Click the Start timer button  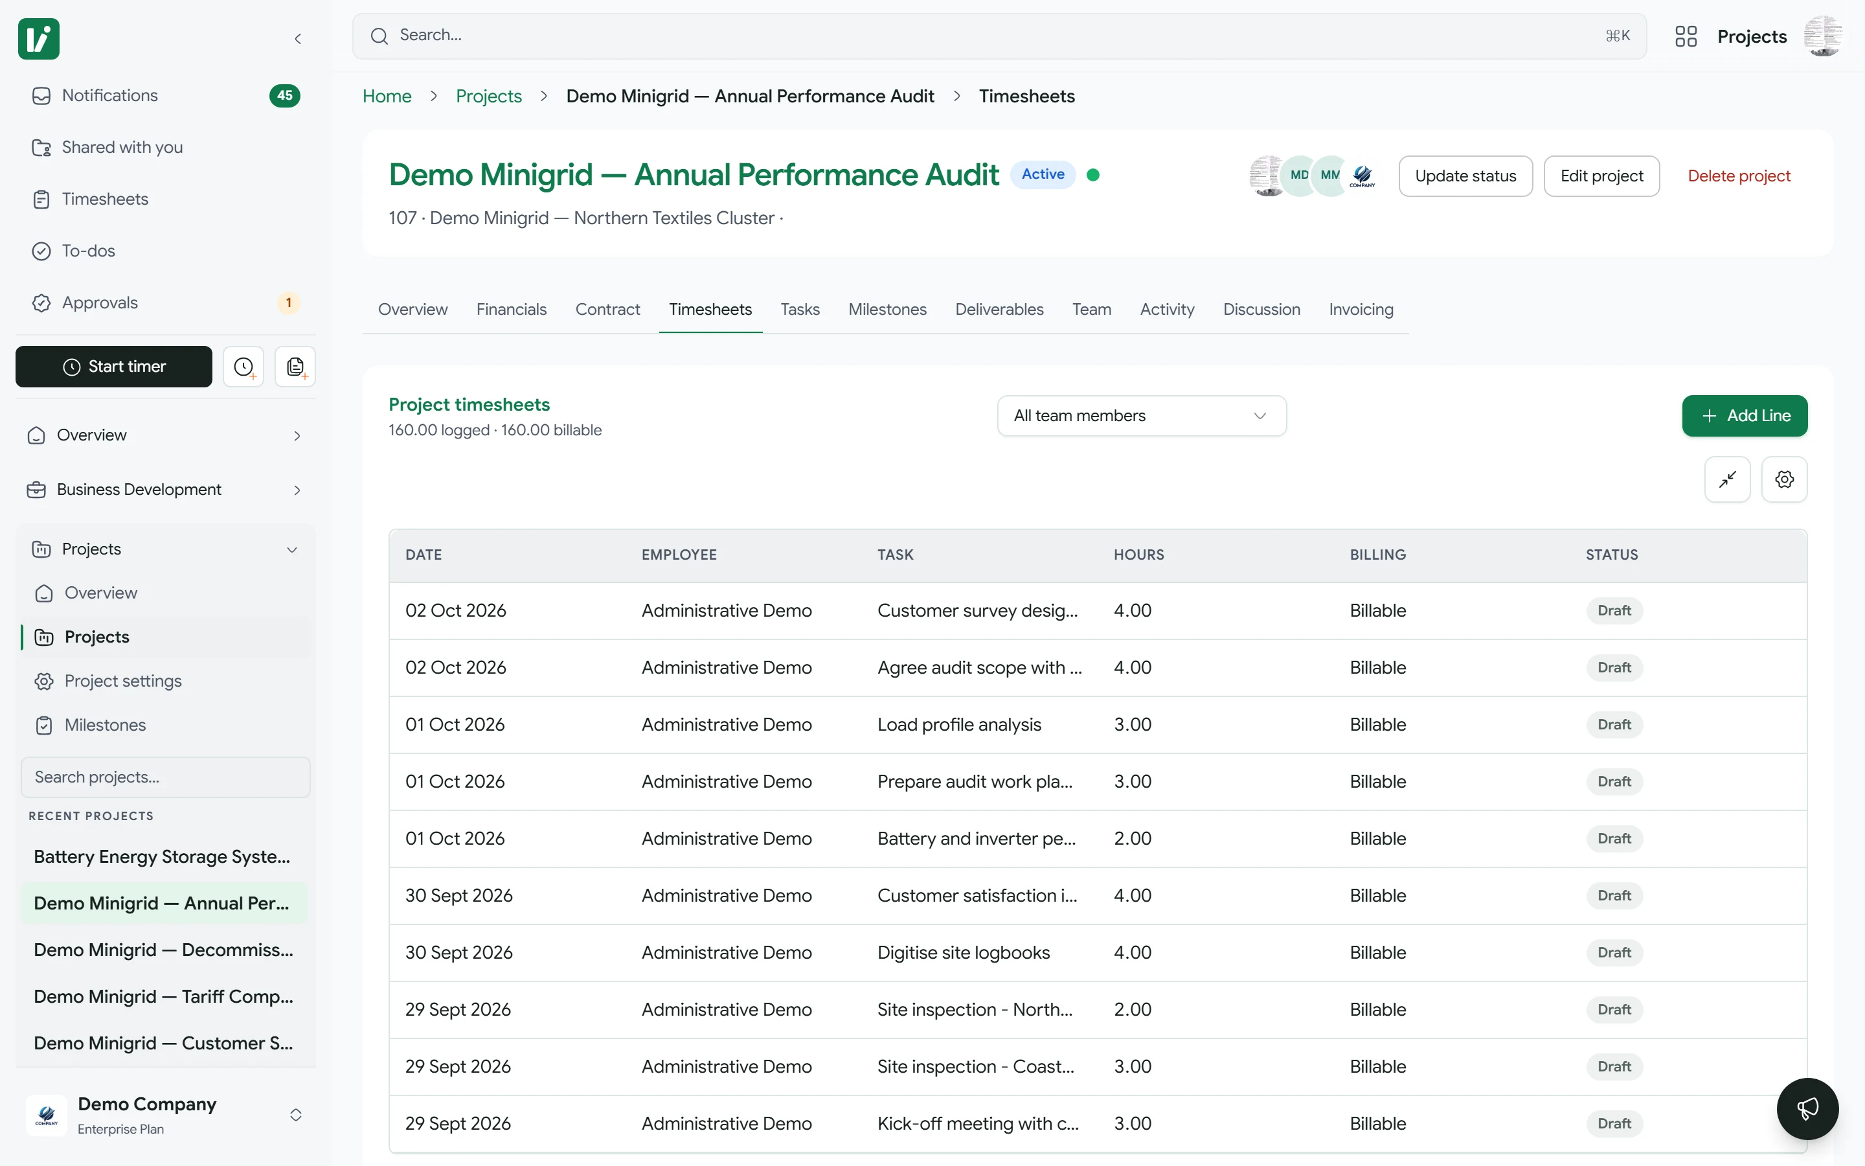tap(114, 366)
